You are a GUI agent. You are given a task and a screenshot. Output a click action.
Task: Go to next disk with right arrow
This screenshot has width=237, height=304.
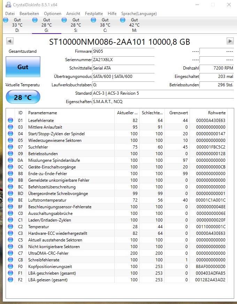coord(230,41)
